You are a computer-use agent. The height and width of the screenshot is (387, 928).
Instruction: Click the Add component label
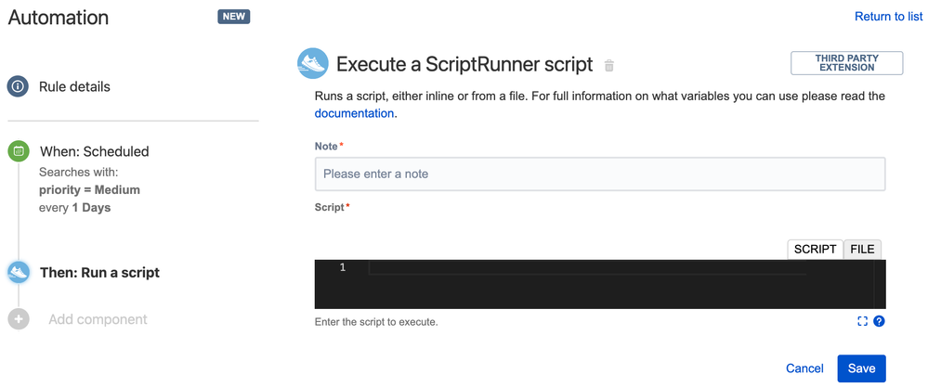[98, 319]
